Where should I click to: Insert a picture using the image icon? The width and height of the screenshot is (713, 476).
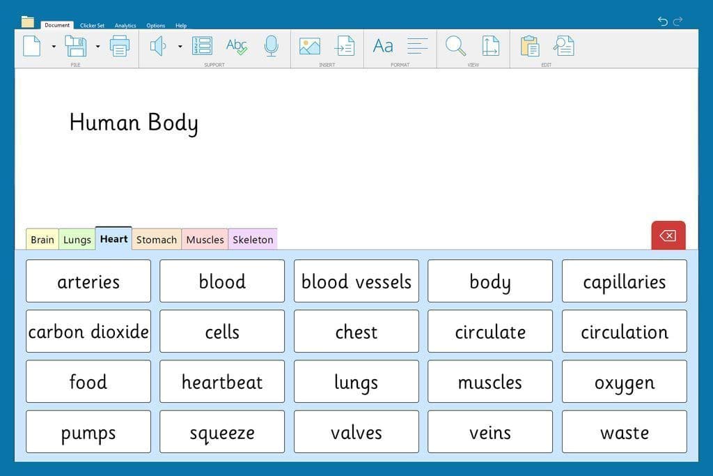[309, 46]
